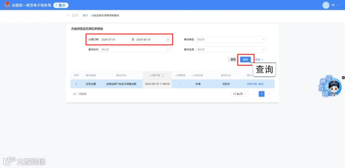This screenshot has height=168, width=345.
Task: Click the user avatar icon
Action: [326, 5]
